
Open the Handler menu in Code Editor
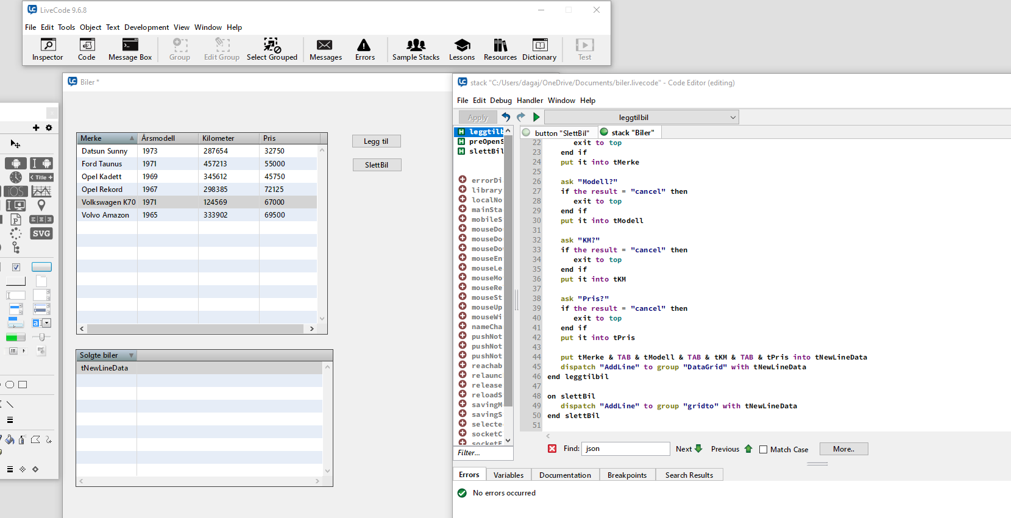tap(530, 101)
